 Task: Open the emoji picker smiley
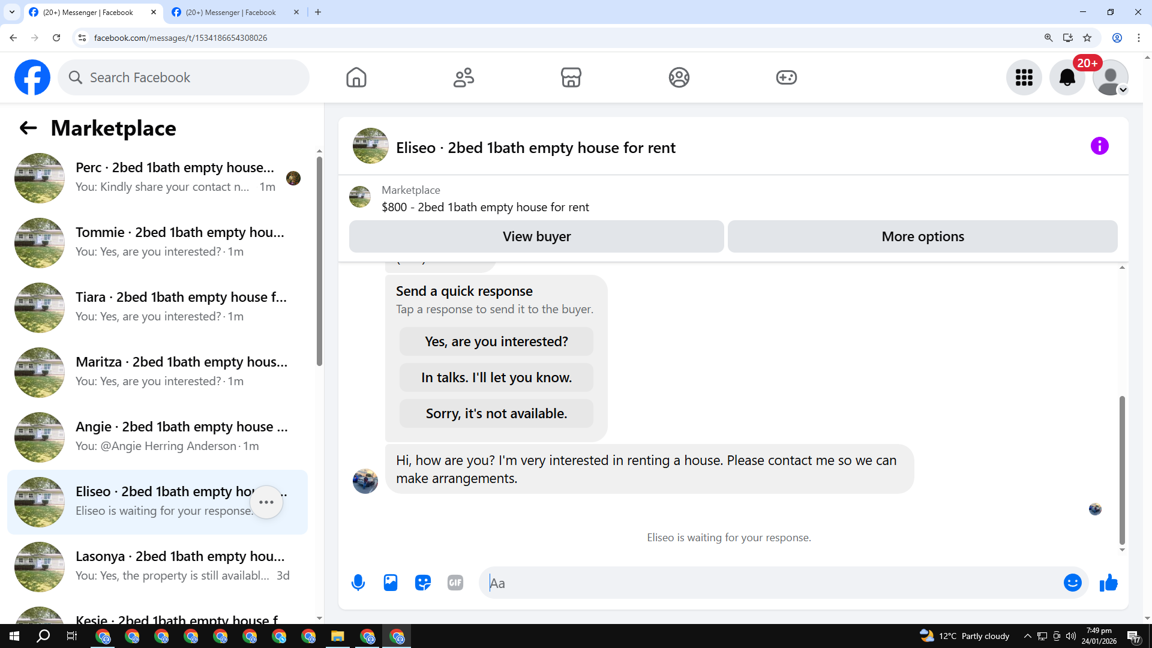[1072, 583]
